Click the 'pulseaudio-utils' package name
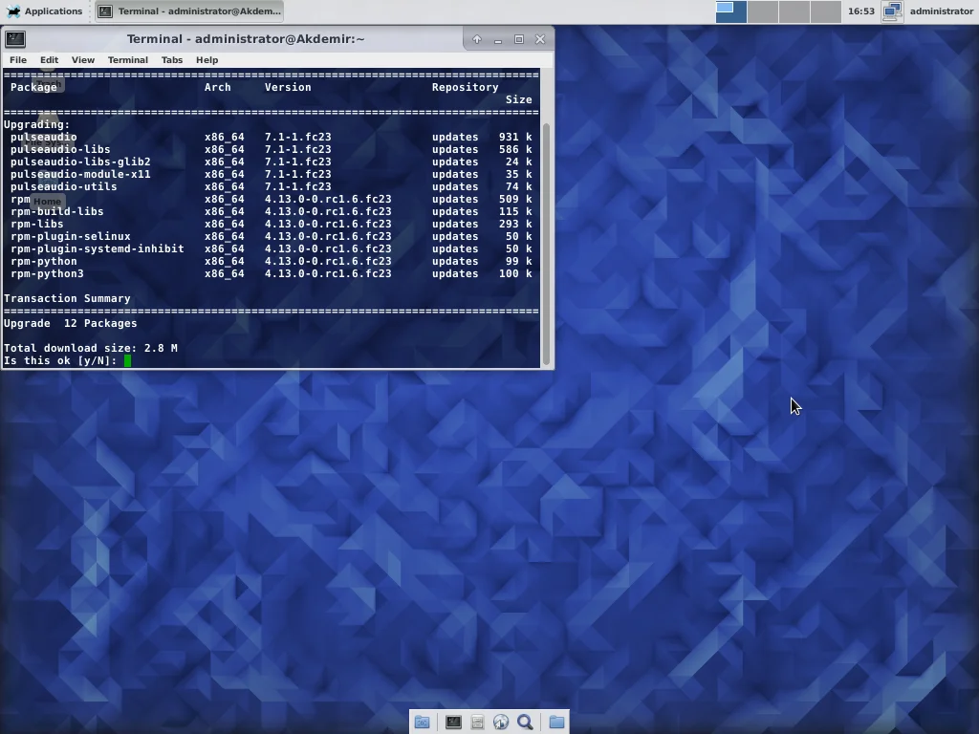 64,186
